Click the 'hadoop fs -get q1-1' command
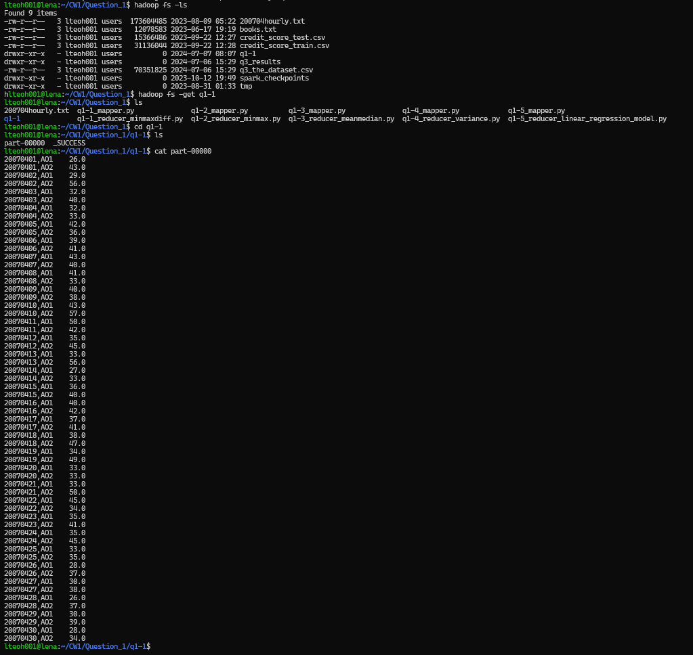This screenshot has height=655, width=693. (x=177, y=95)
